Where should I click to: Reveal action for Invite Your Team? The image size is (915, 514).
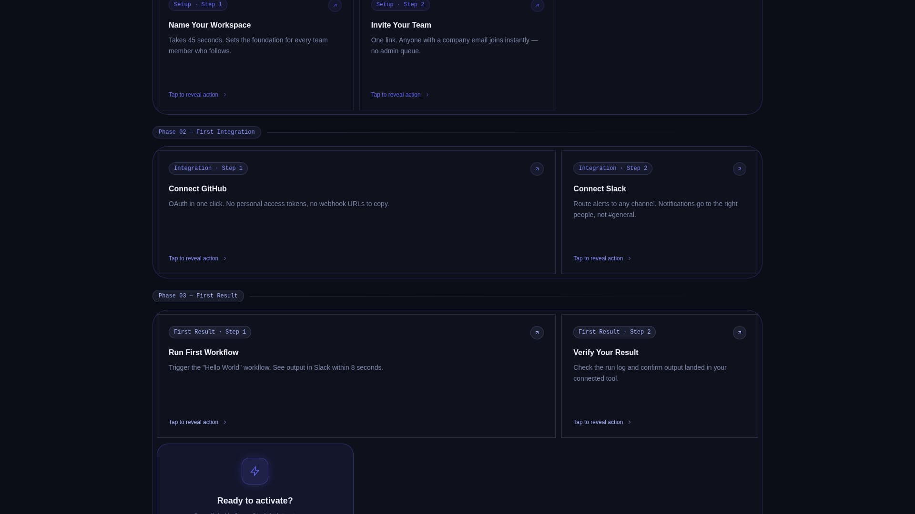(400, 95)
